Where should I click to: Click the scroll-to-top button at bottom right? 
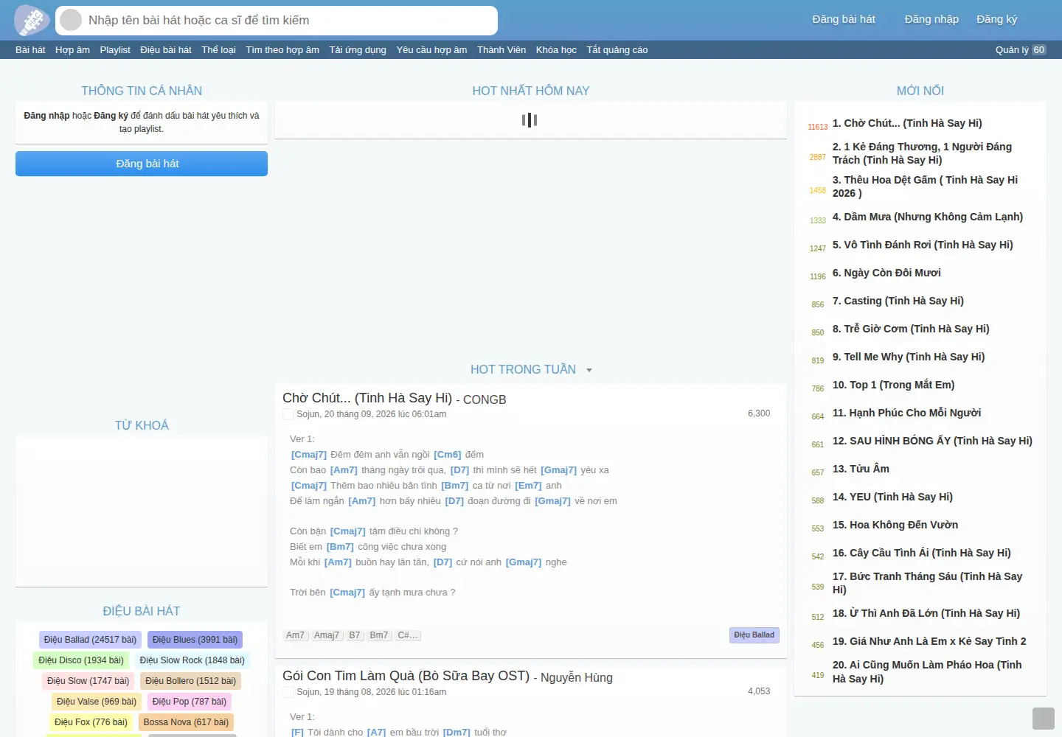[x=1044, y=719]
